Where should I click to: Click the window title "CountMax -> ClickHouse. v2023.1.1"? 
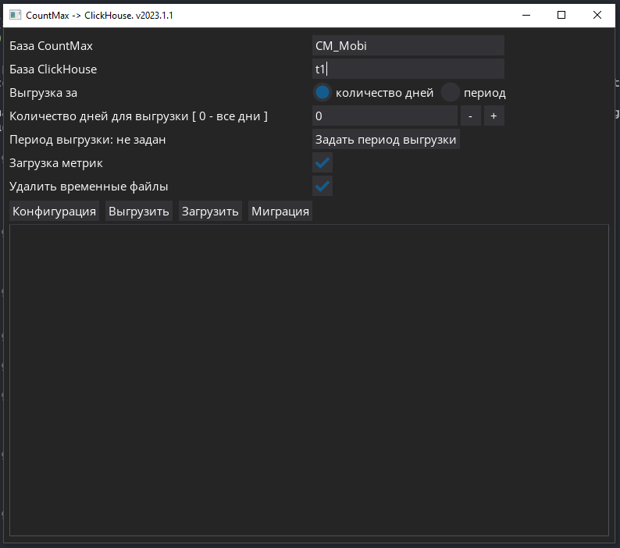click(99, 15)
